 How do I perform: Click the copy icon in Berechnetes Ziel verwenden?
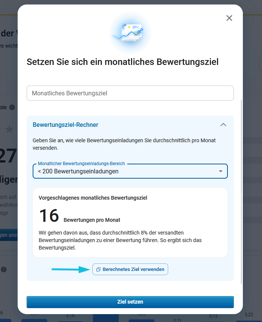click(98, 269)
